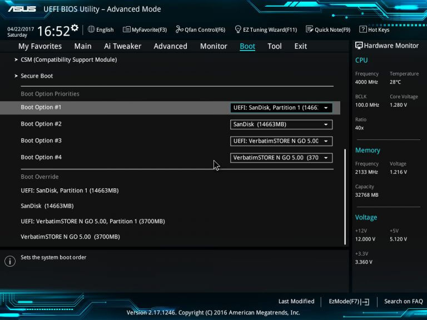427x320 pixels.
Task: Open the Boot Option #1 dropdown
Action: (281, 108)
